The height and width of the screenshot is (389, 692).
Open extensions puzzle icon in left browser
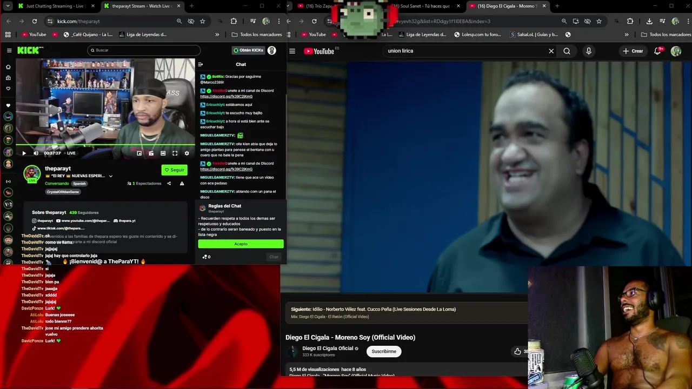point(234,21)
